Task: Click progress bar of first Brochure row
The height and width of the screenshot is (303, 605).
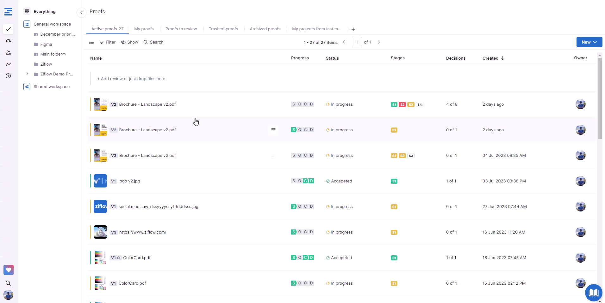Action: [x=302, y=104]
